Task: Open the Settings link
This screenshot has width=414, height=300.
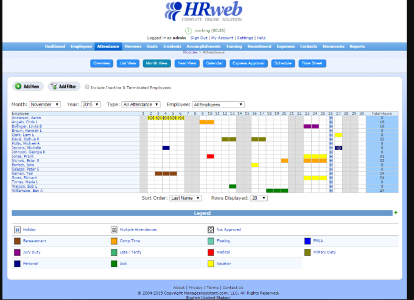Action: tap(245, 38)
